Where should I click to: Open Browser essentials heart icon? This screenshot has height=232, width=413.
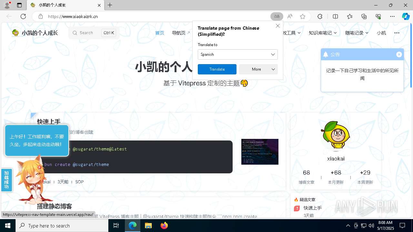378,16
